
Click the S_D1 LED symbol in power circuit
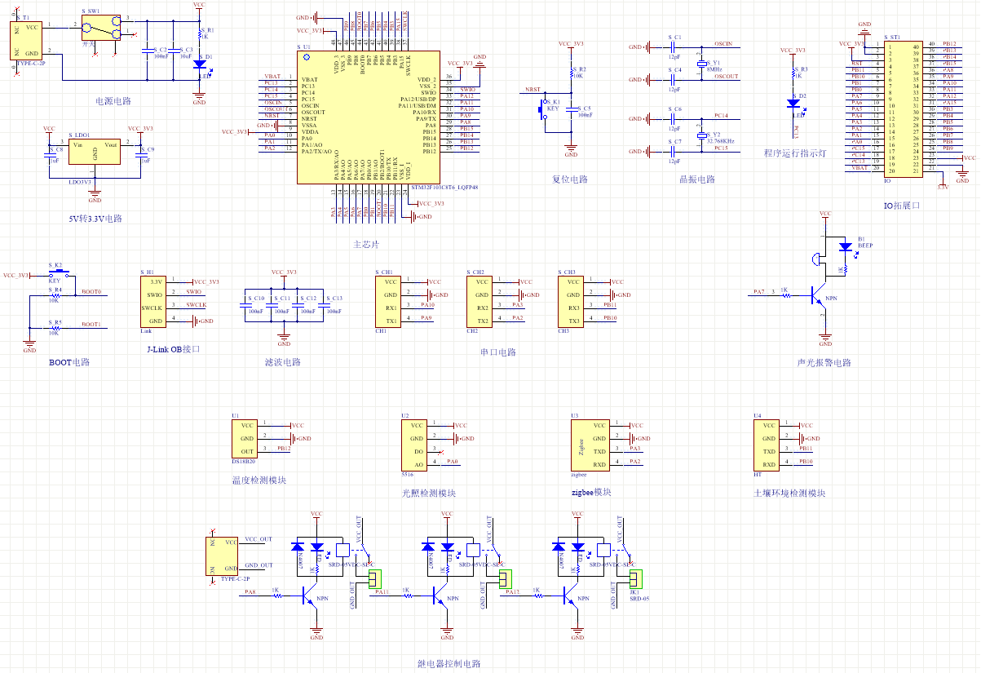point(200,63)
